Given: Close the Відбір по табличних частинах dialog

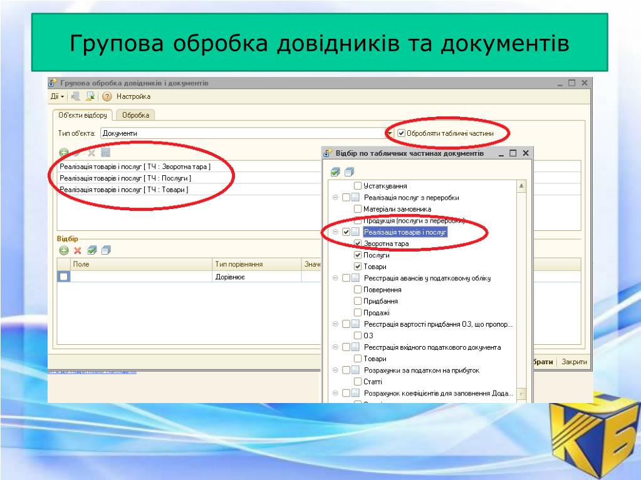Looking at the screenshot, I should [526, 153].
